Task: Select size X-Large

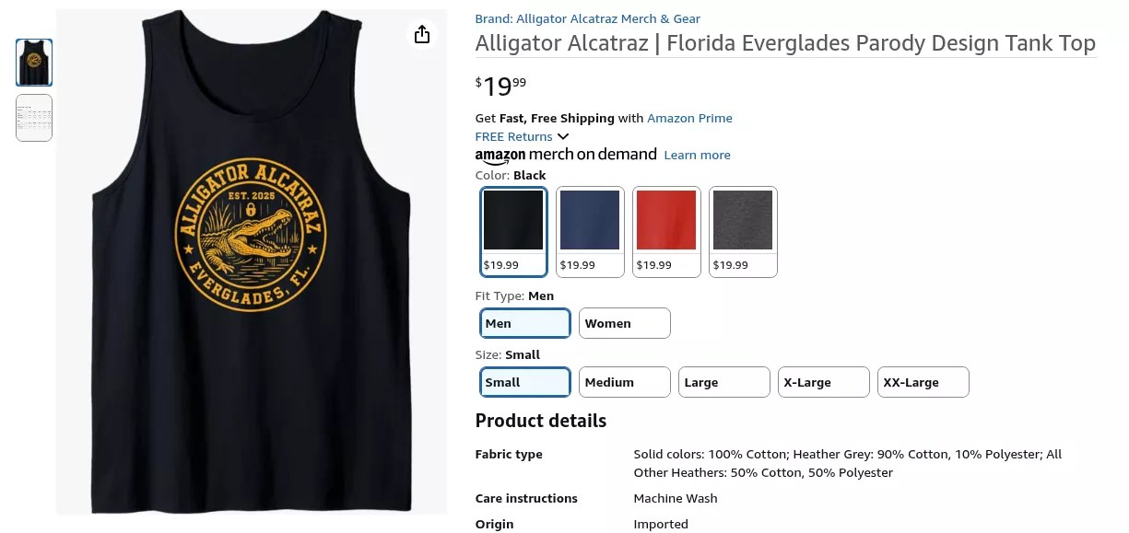Action: (x=824, y=382)
